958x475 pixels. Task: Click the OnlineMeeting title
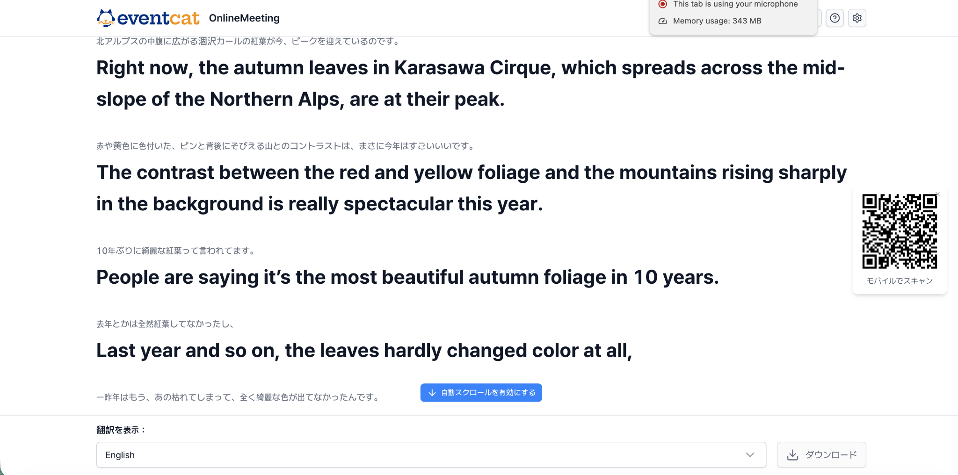point(244,18)
